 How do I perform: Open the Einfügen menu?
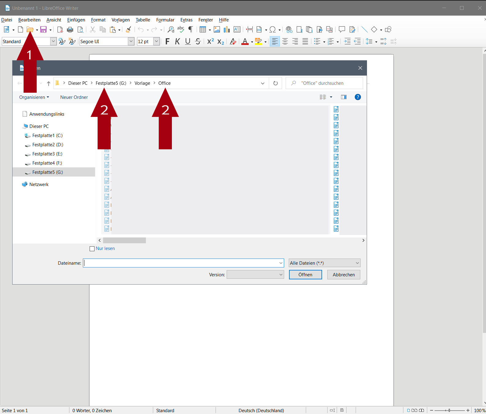coord(76,20)
